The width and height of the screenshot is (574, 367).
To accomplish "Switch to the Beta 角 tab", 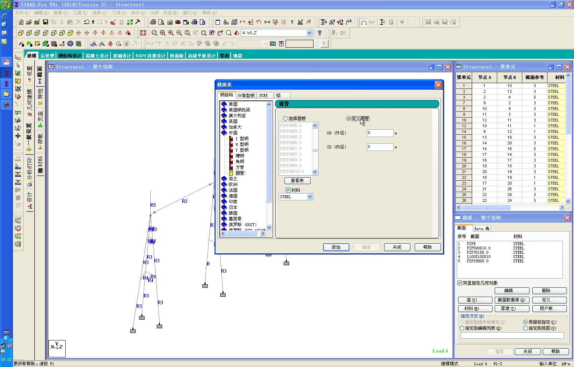I will tap(481, 229).
